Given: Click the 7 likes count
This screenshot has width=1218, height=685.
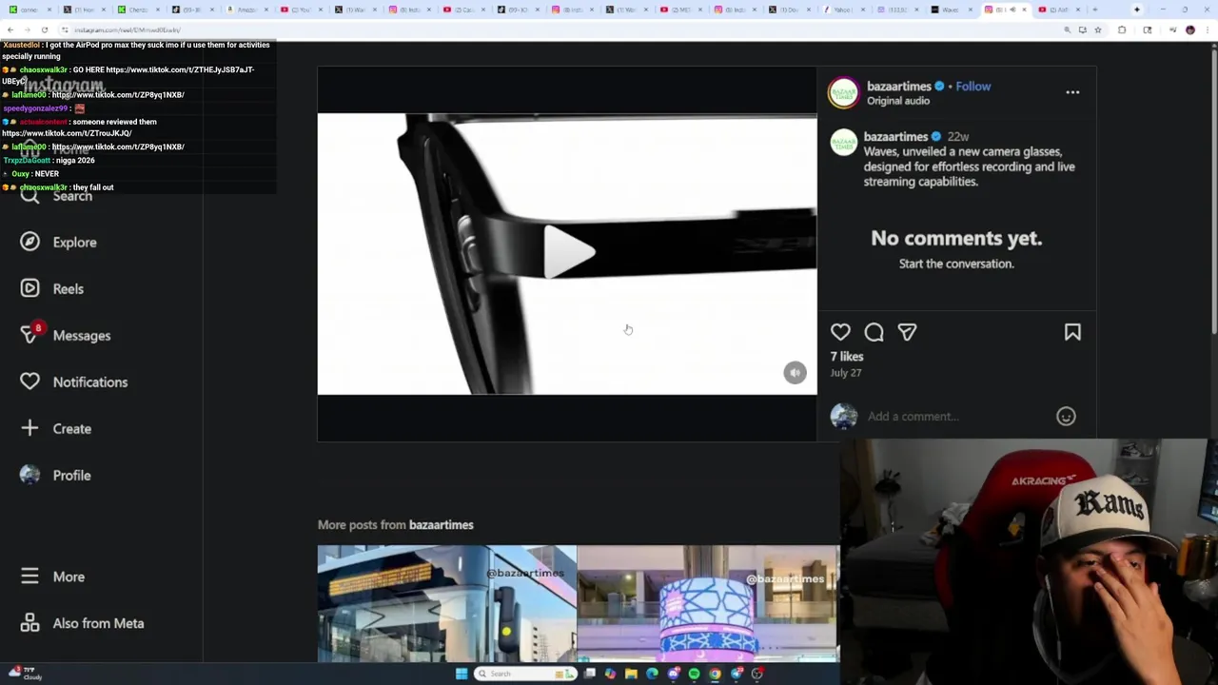Looking at the screenshot, I should point(847,357).
